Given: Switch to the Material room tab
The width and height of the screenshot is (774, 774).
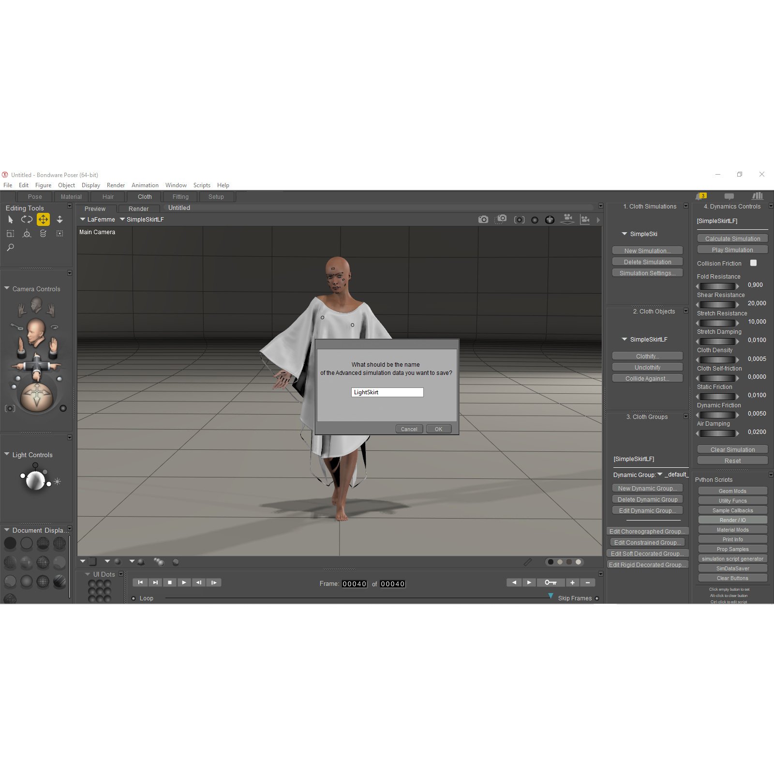Looking at the screenshot, I should (x=71, y=197).
